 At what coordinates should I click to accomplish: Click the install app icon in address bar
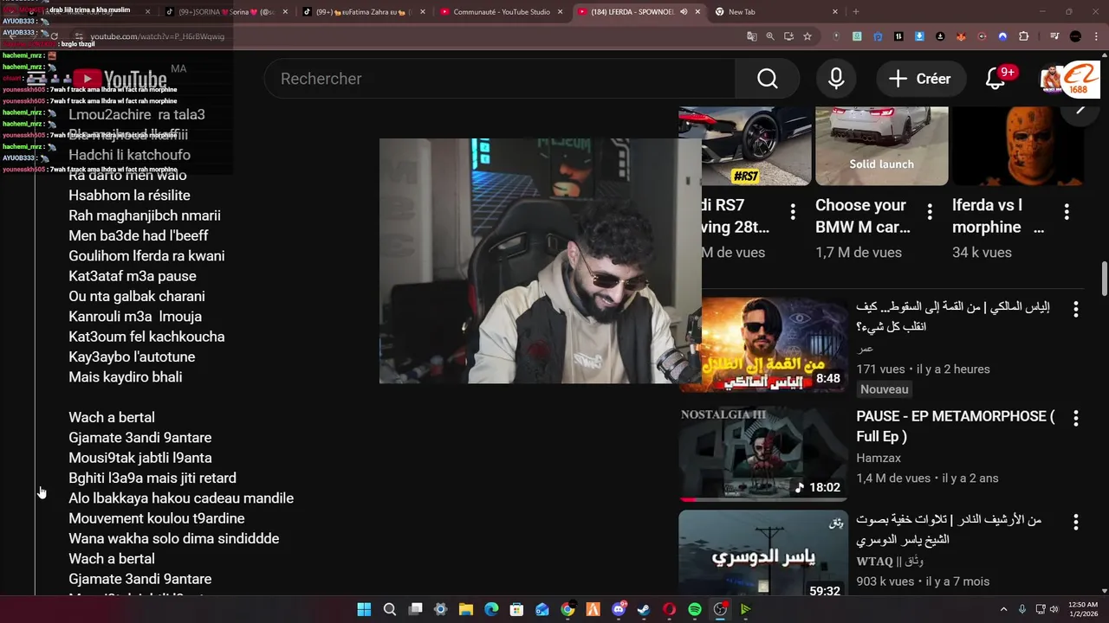coord(788,36)
